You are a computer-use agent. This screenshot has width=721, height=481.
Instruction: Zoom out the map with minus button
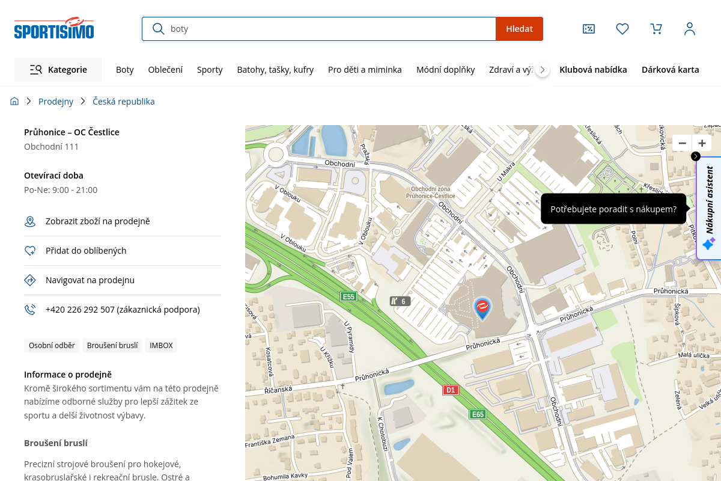682,143
